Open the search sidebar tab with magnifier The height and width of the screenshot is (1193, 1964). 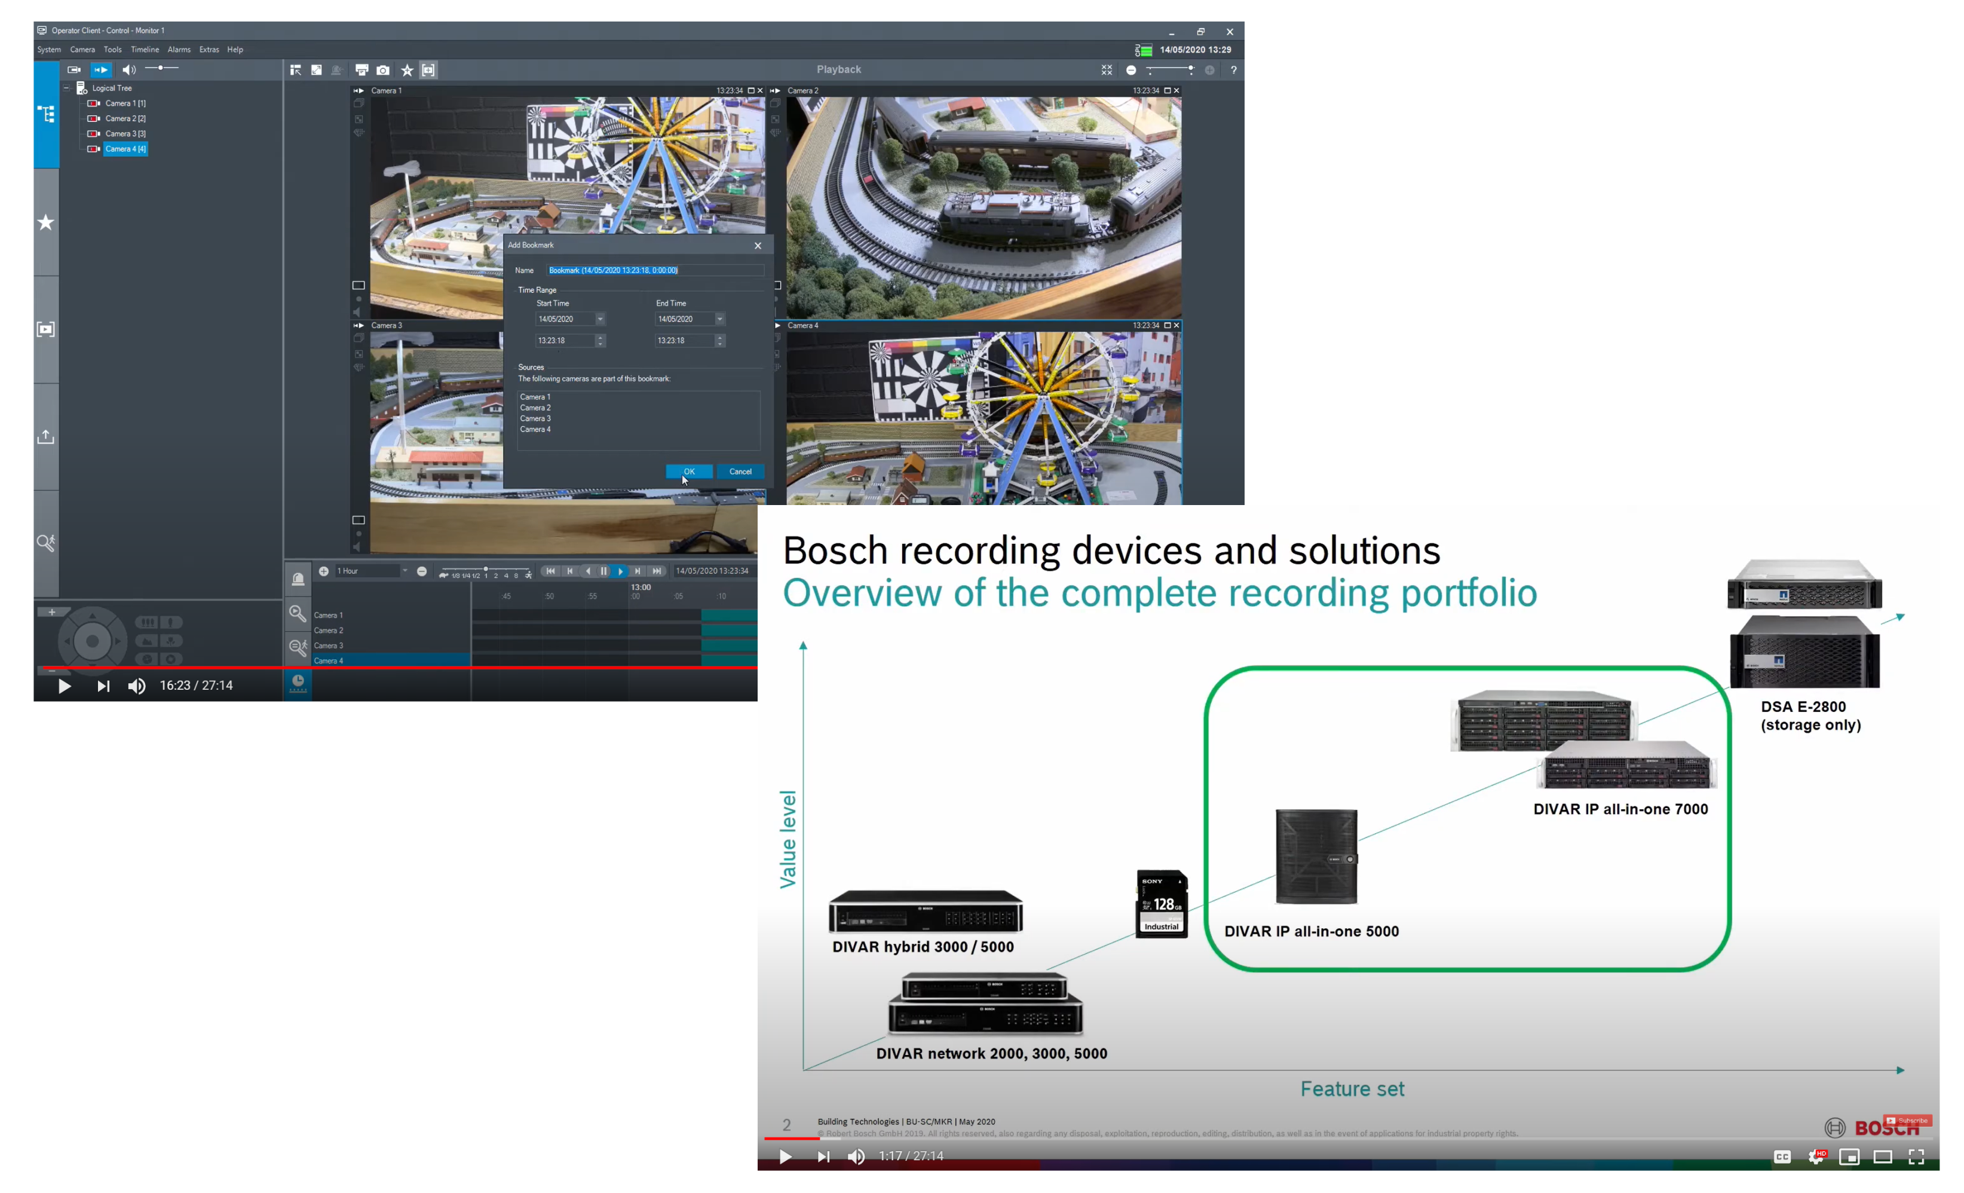(46, 544)
